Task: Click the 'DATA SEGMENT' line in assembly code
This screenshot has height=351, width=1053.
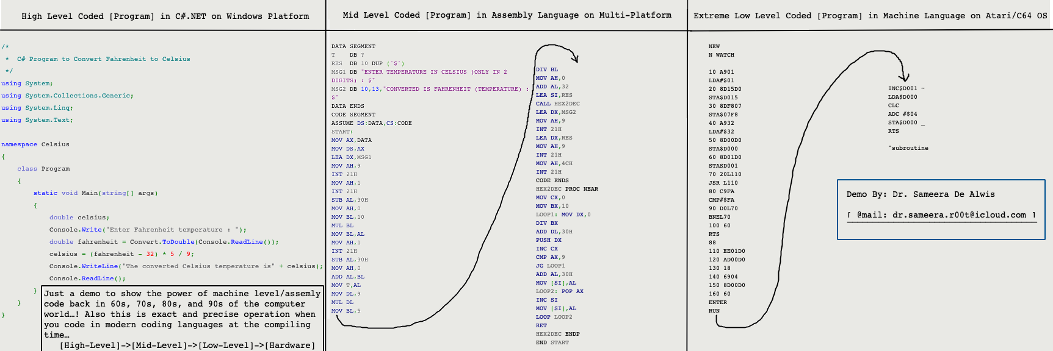Action: point(353,46)
